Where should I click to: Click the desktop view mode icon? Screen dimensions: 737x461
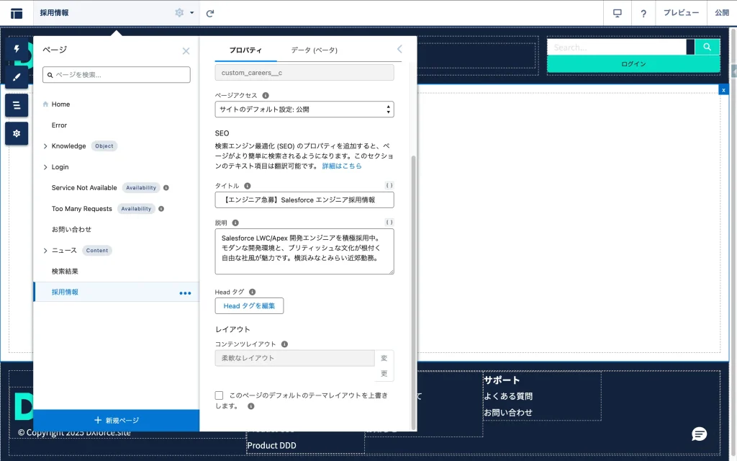tap(617, 13)
